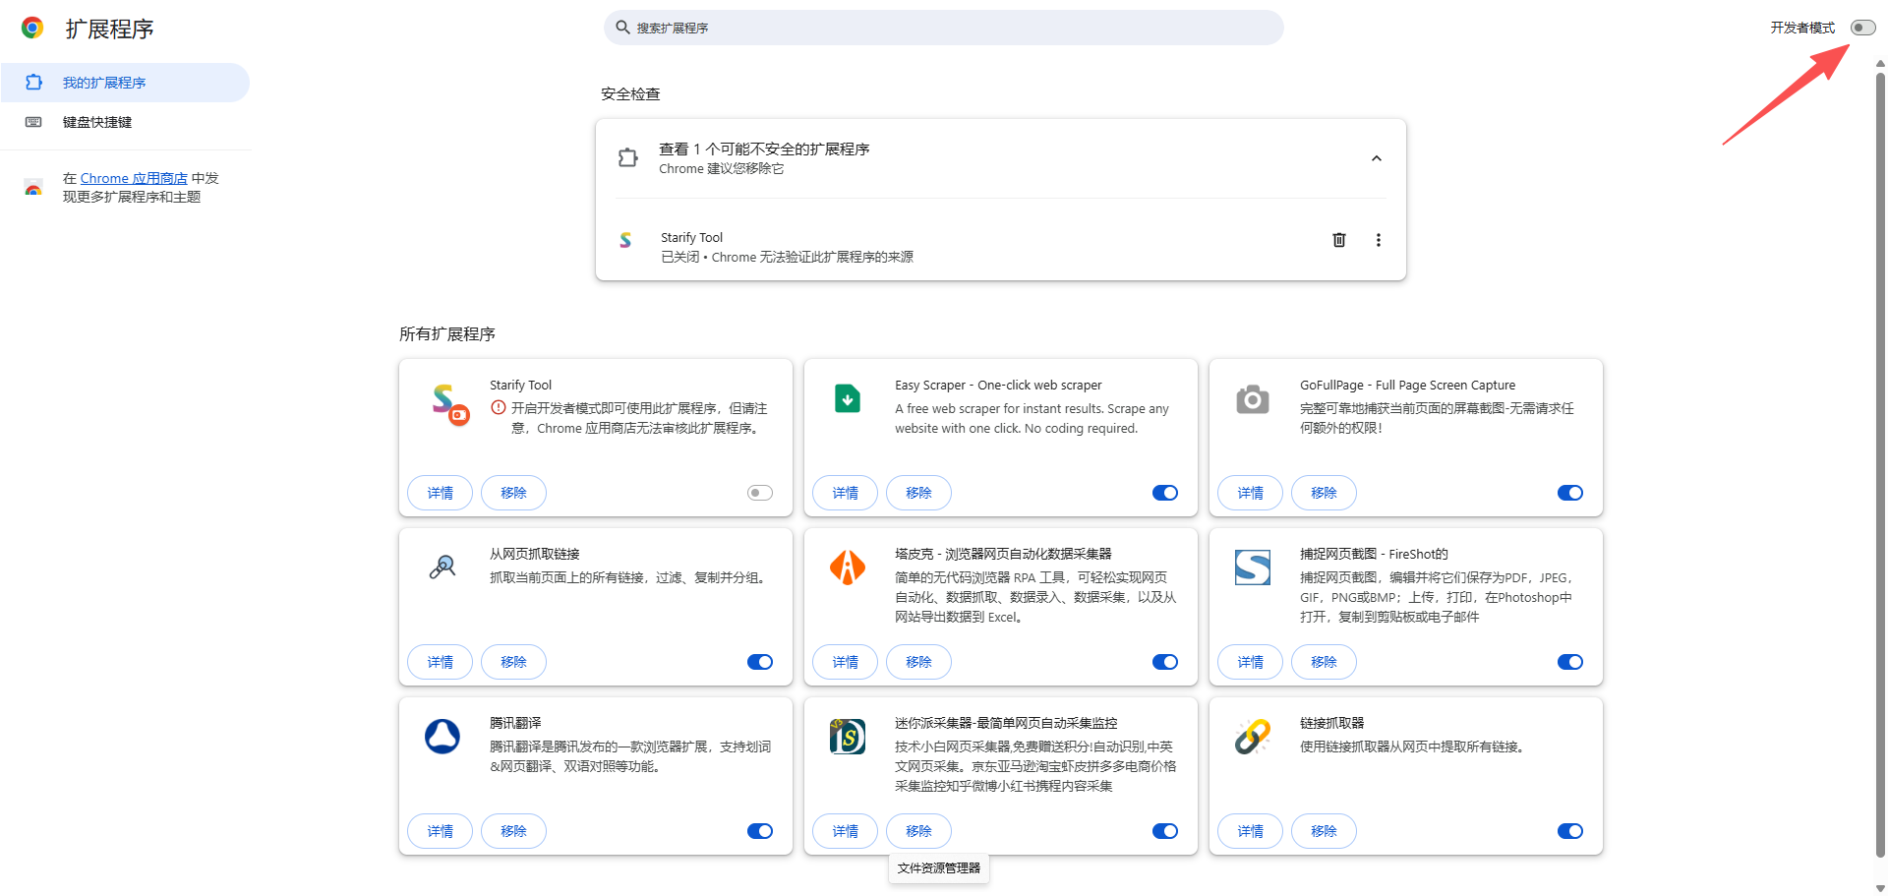The width and height of the screenshot is (1888, 896).
Task: Click the GoFullPage camera icon
Action: pos(1251,399)
